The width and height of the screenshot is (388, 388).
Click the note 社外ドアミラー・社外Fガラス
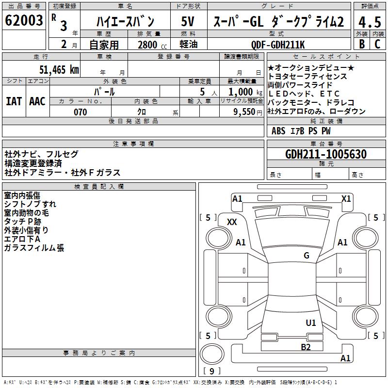click(x=63, y=173)
